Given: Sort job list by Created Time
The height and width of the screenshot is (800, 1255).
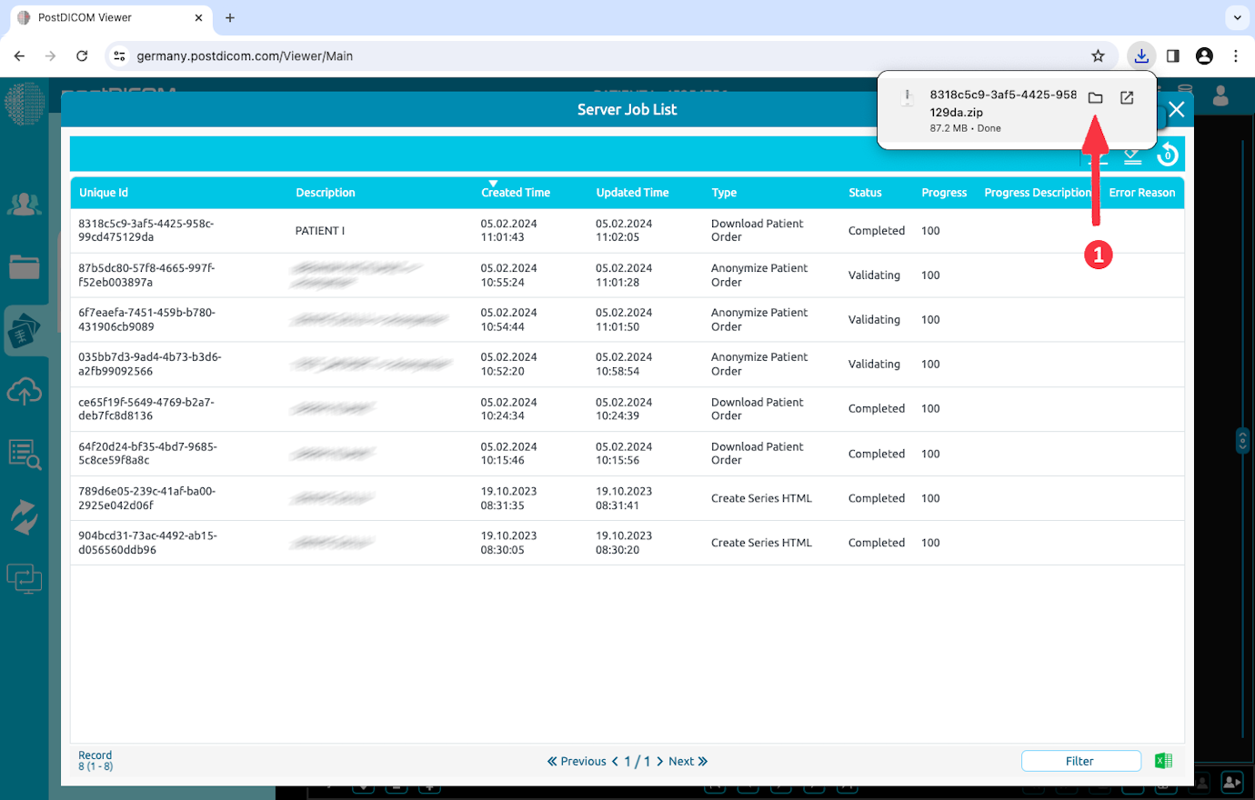Looking at the screenshot, I should 515,193.
